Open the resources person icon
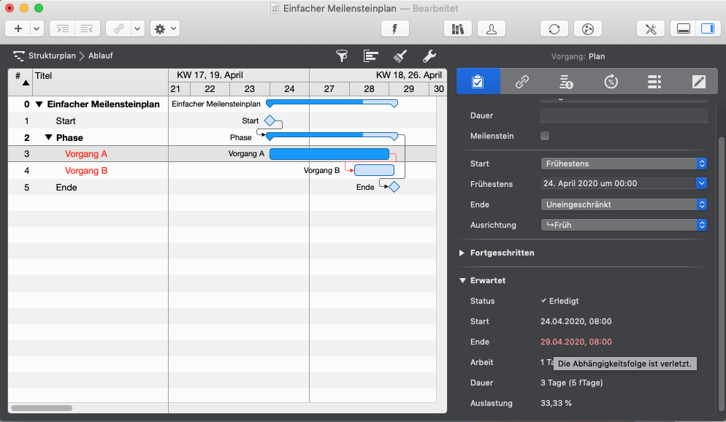The height and width of the screenshot is (422, 726). point(492,28)
